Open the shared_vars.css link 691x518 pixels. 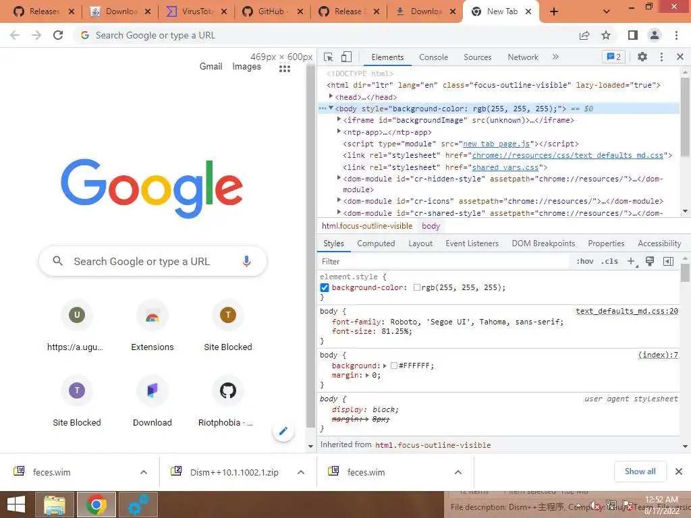coord(505,167)
